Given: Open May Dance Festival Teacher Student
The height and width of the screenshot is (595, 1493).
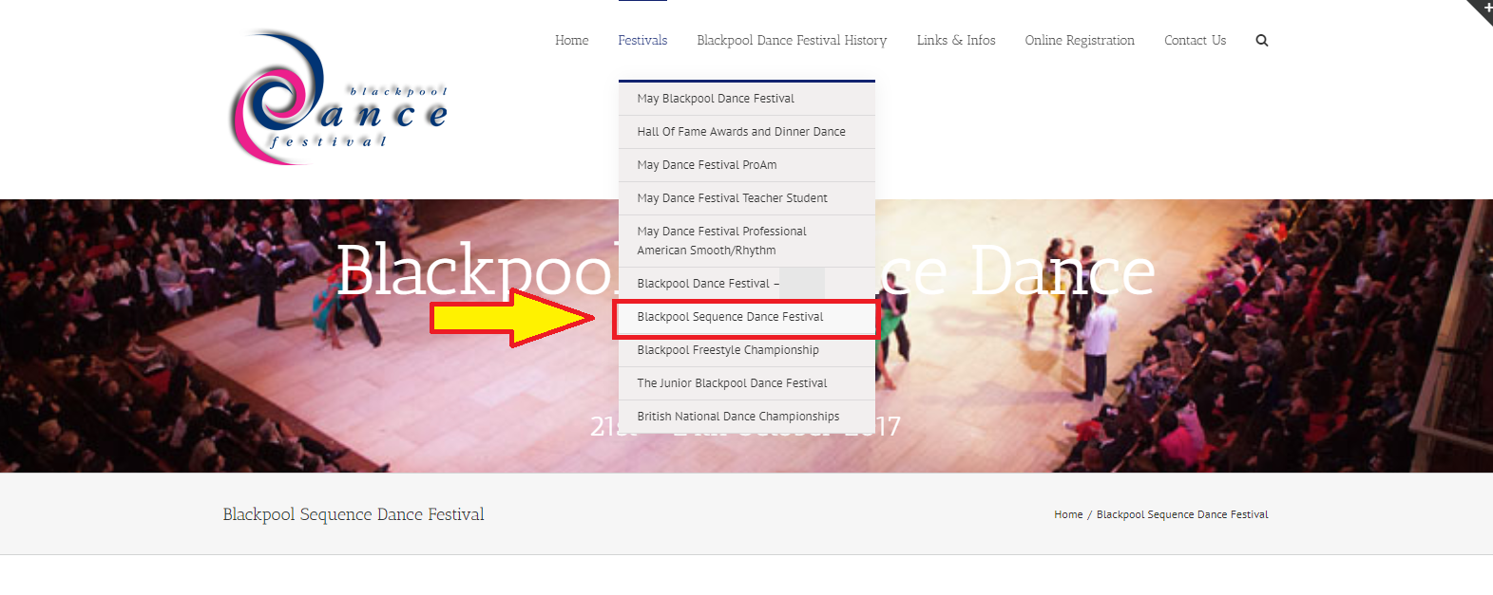Looking at the screenshot, I should click(x=747, y=198).
